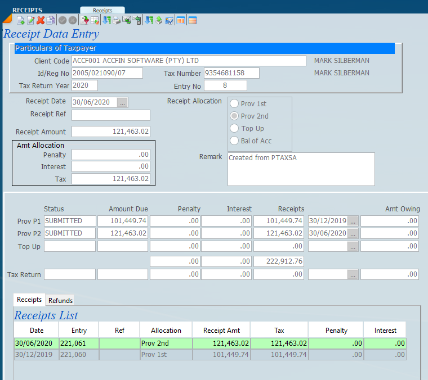428x380 pixels.
Task: Click the edit record pencil icon
Action: 30,20
